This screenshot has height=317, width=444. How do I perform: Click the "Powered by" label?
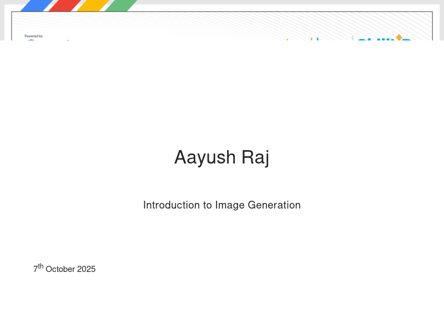[x=33, y=36]
